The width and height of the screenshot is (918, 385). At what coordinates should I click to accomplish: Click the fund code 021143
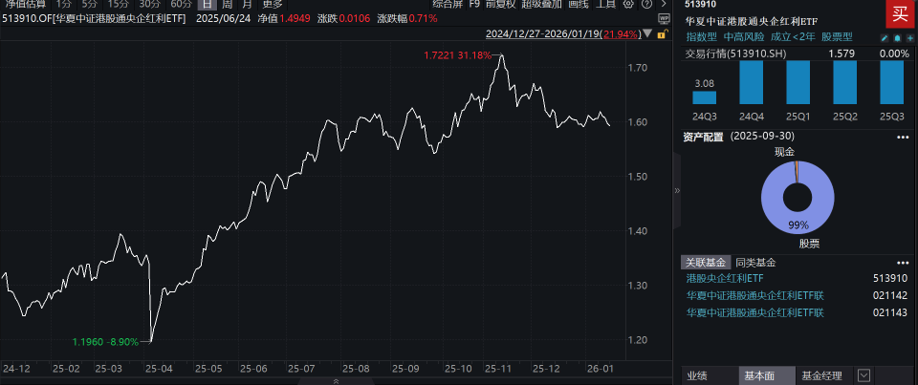[x=890, y=312]
